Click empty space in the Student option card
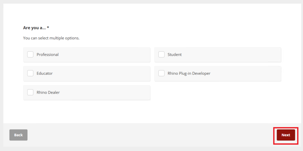The width and height of the screenshot is (303, 151). pos(237,55)
